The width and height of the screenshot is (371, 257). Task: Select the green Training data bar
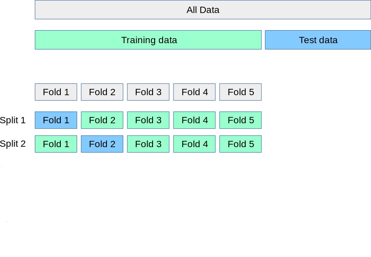point(148,40)
